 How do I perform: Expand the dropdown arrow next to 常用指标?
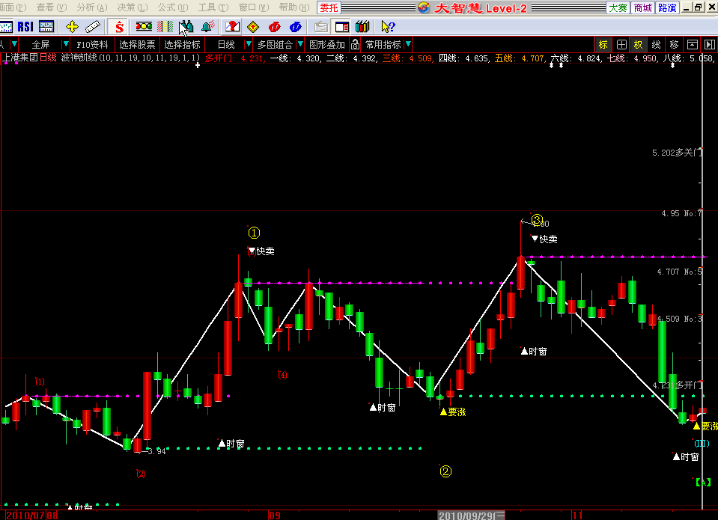407,44
